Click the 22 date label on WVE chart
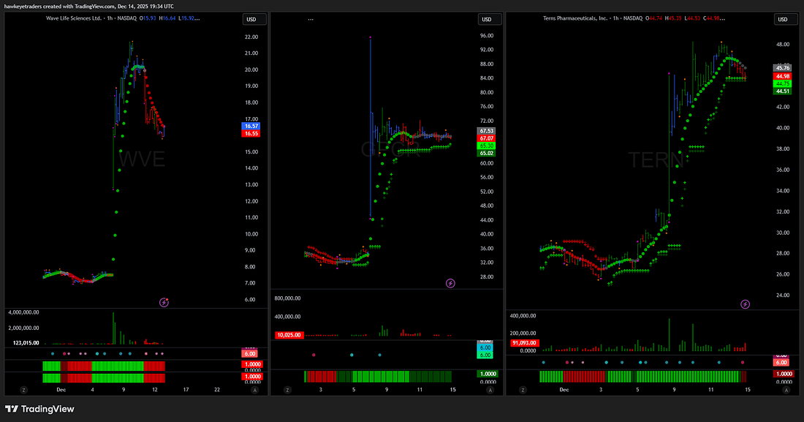 [x=217, y=390]
